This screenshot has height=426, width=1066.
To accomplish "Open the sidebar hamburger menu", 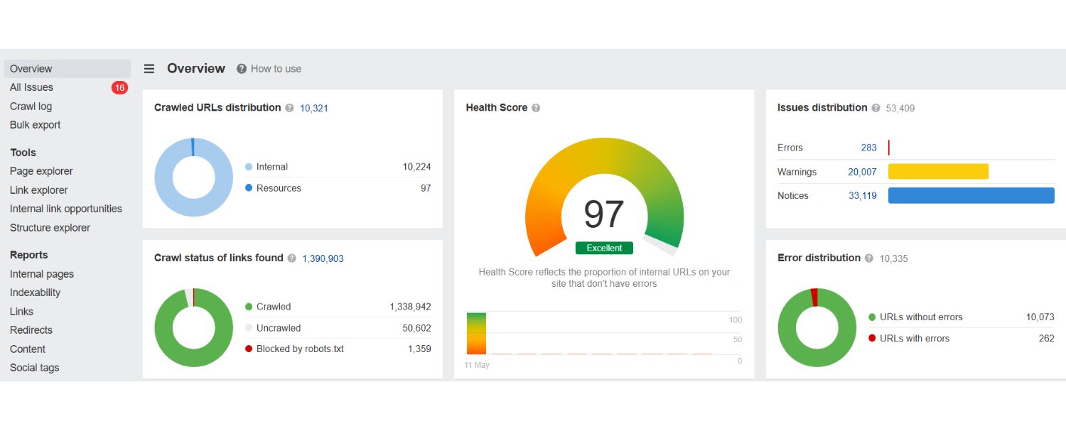I will 149,68.
